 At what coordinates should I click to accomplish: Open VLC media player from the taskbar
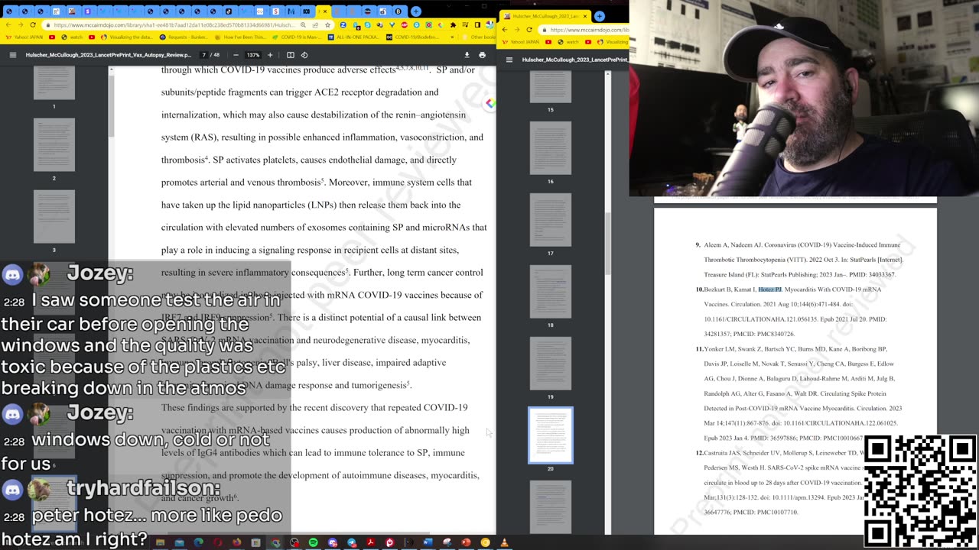[503, 542]
